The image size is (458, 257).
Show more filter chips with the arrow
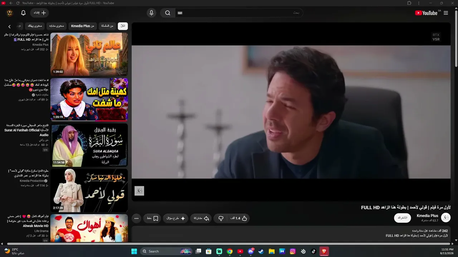point(10,26)
